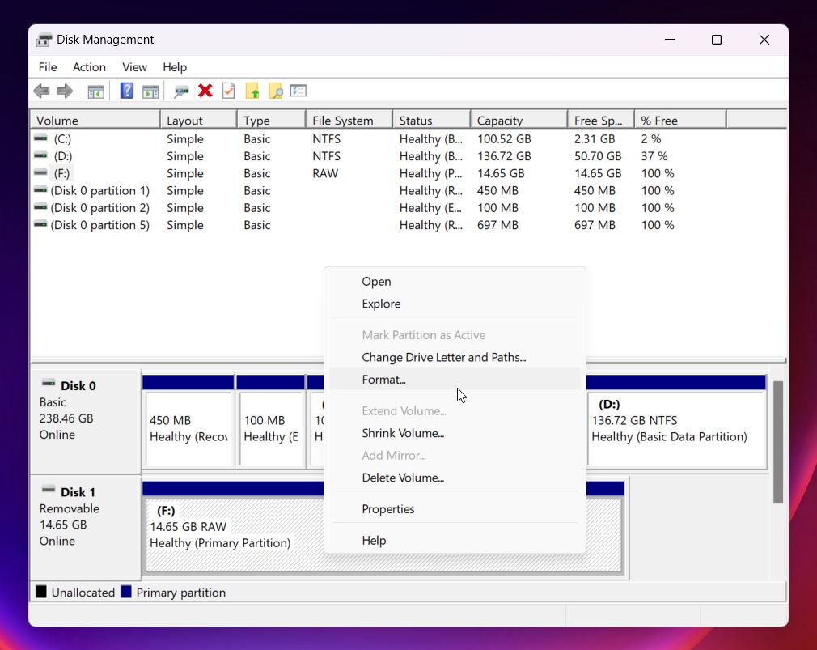The width and height of the screenshot is (817, 650).
Task: Click the checklist settings toolbar icon
Action: tap(298, 91)
